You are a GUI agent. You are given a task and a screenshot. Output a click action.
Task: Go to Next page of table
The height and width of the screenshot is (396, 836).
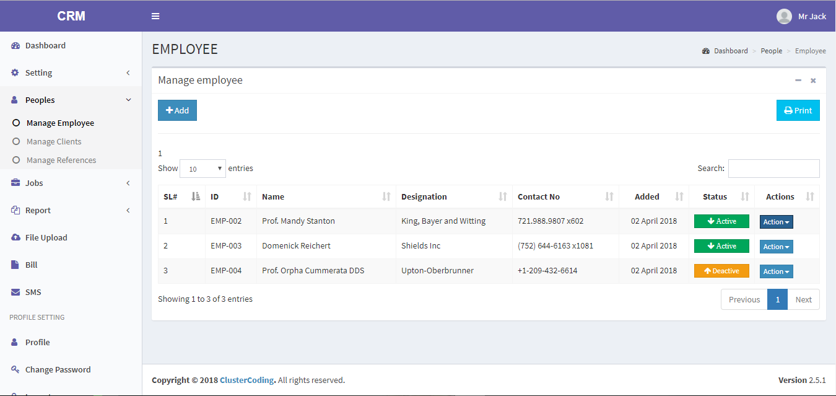(804, 300)
